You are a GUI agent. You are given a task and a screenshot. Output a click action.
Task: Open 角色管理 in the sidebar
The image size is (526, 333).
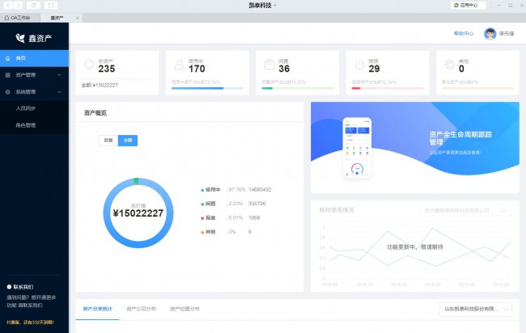(26, 125)
